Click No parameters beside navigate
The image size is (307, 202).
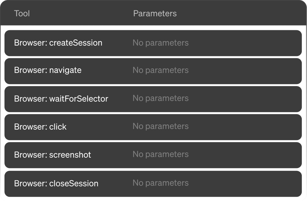pyautogui.click(x=160, y=70)
